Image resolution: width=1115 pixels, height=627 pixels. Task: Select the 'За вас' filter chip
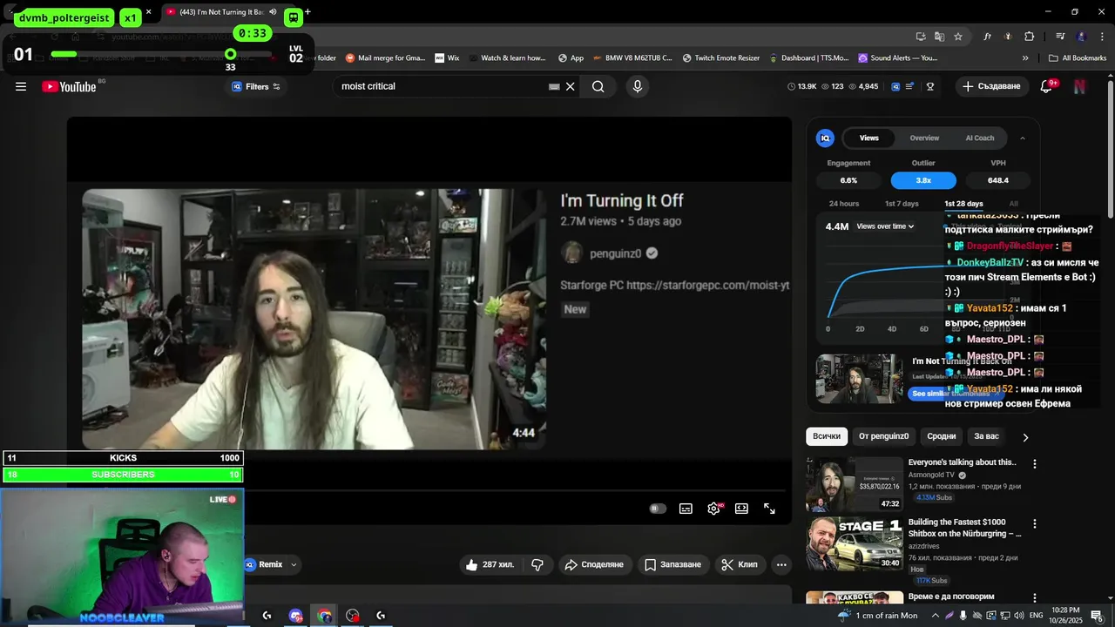coord(986,436)
